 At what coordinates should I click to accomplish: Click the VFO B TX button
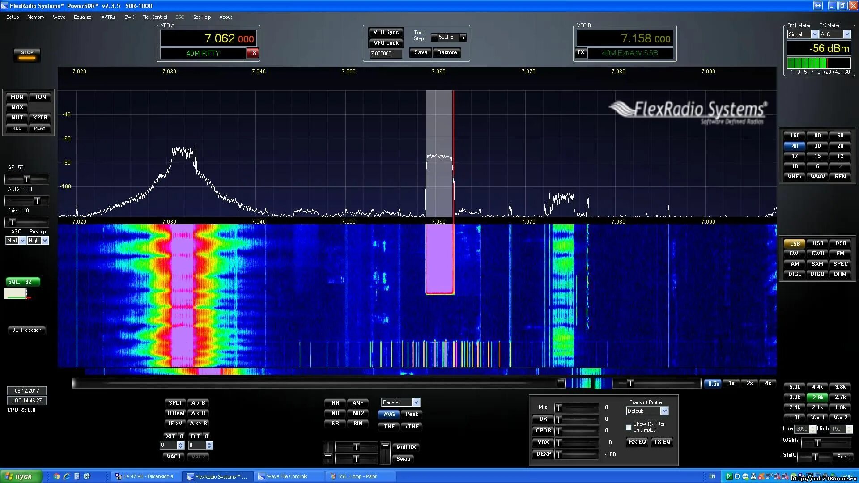point(581,52)
